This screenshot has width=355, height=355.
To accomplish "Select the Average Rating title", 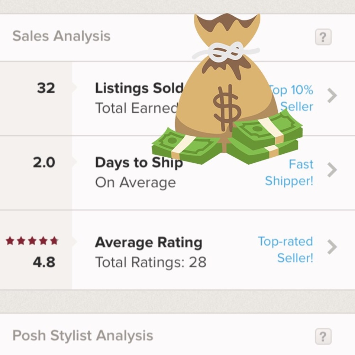I will pyautogui.click(x=148, y=243).
